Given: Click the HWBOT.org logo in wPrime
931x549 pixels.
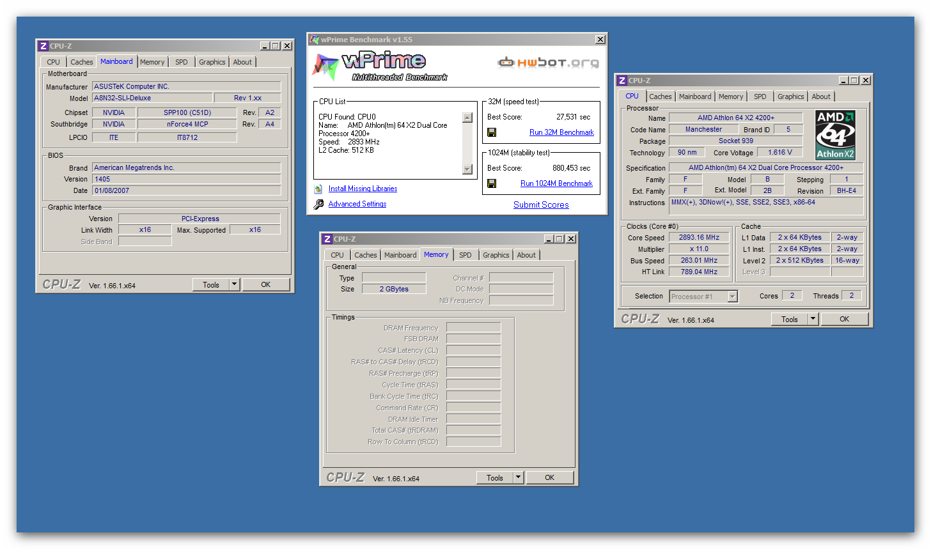Looking at the screenshot, I should point(549,62).
